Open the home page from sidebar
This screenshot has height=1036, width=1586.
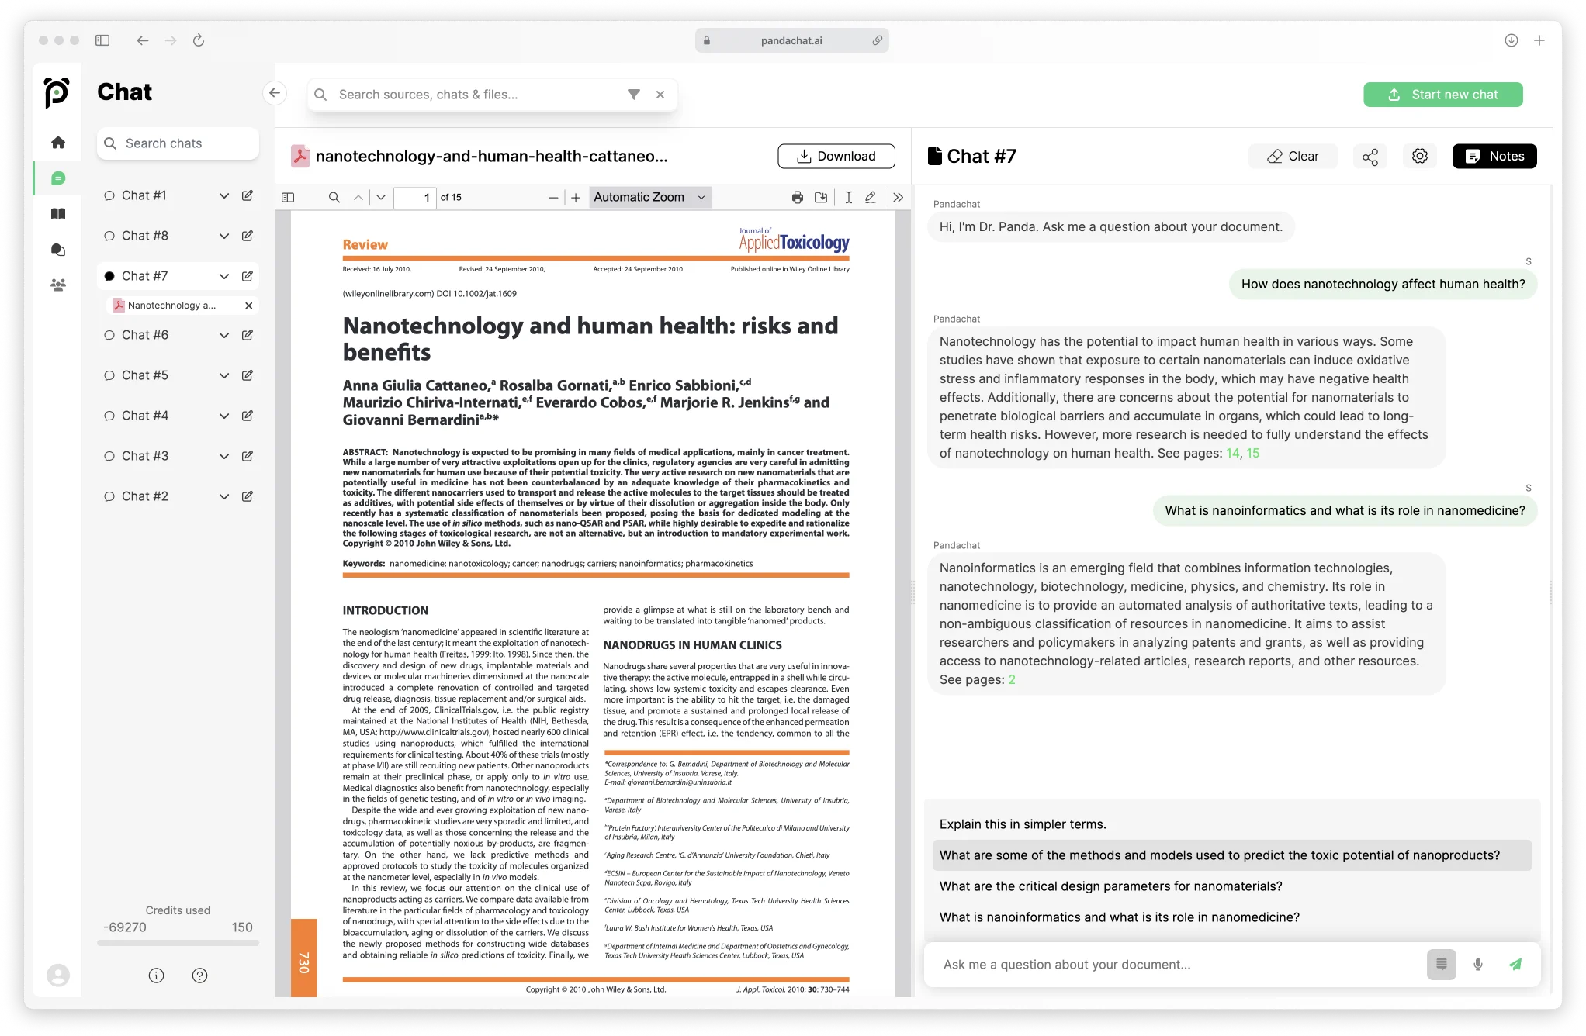point(58,143)
